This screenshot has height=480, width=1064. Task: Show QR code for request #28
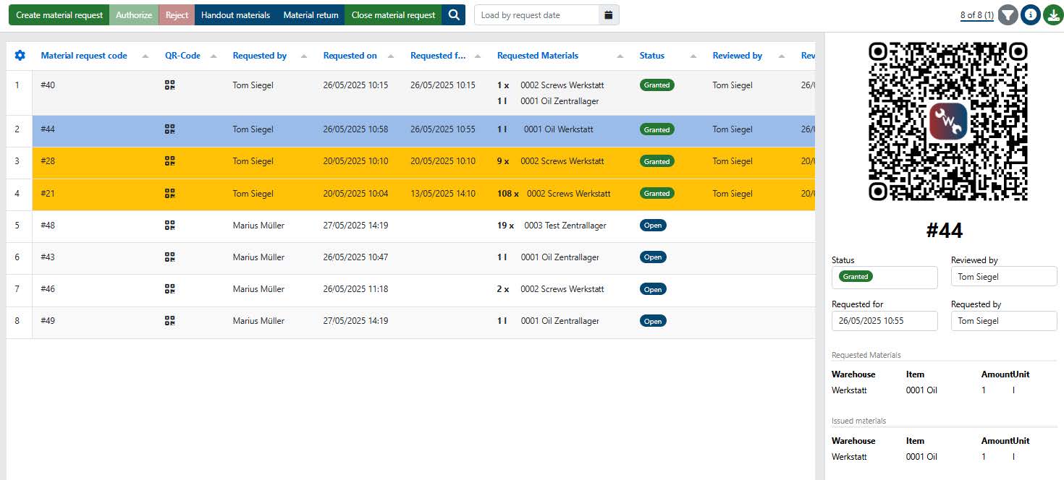click(x=170, y=161)
